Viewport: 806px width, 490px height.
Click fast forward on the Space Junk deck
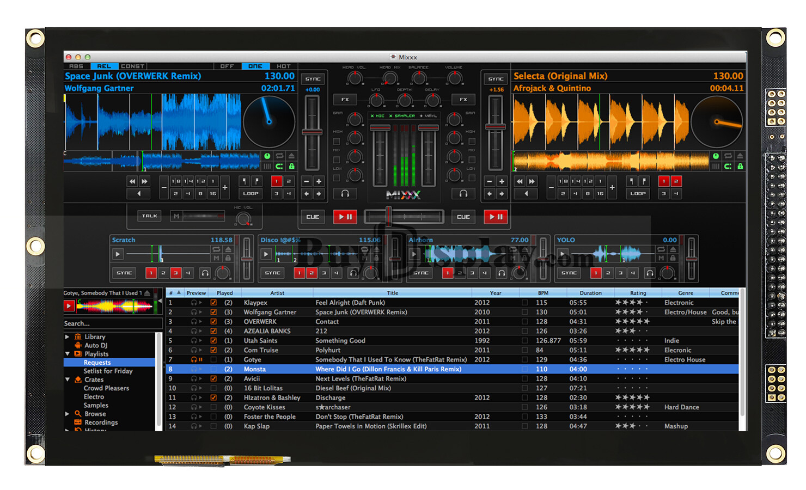point(144,181)
